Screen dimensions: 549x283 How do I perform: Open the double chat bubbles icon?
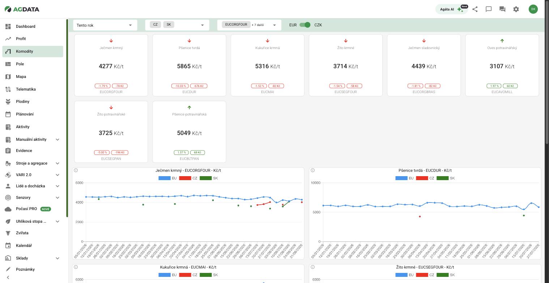click(x=502, y=9)
